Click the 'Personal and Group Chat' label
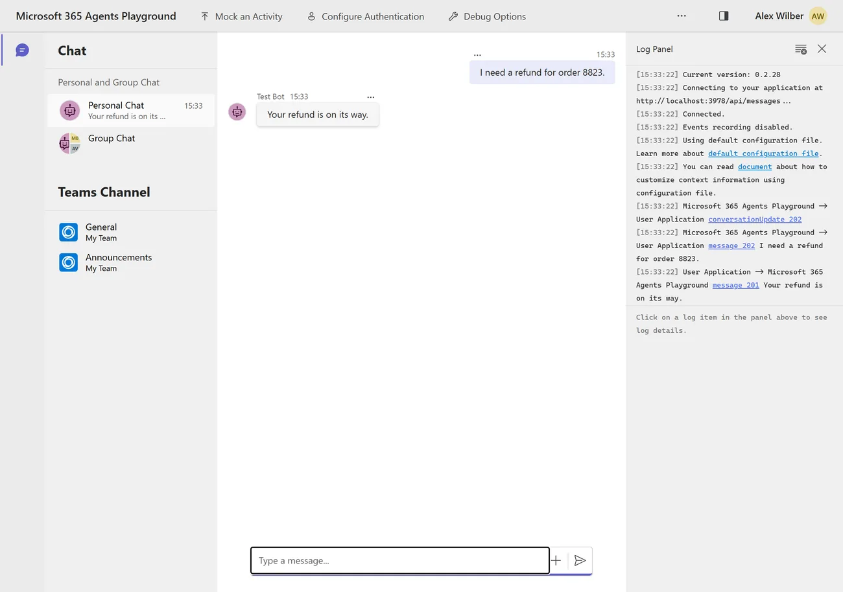 [109, 82]
